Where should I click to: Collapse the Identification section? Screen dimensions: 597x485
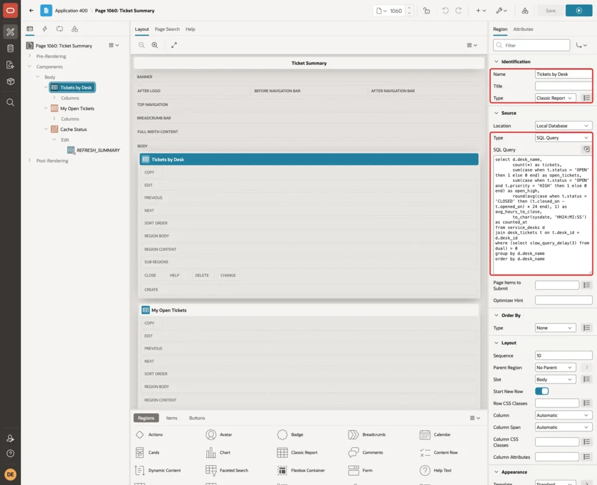496,62
